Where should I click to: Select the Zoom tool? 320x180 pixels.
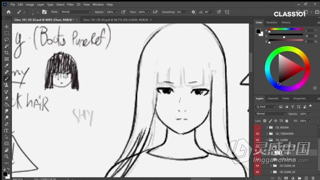(7, 157)
